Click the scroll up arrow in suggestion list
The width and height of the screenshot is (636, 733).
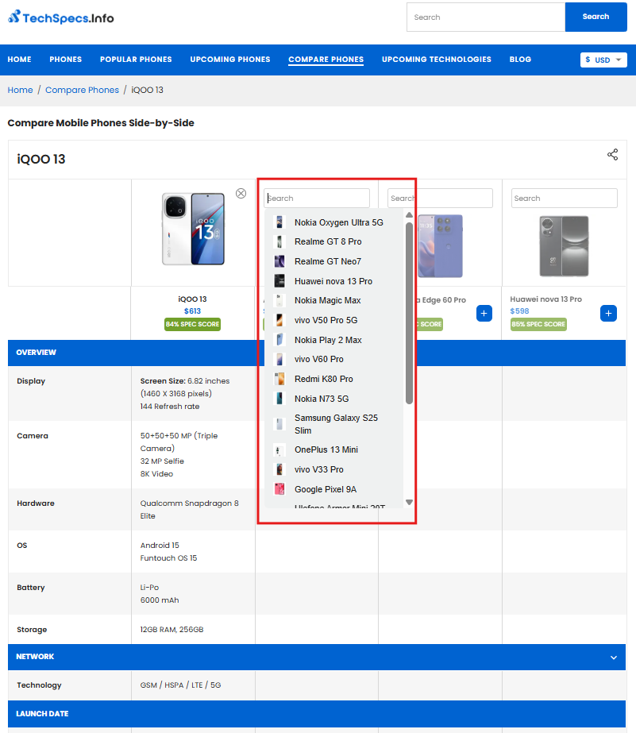coord(409,215)
